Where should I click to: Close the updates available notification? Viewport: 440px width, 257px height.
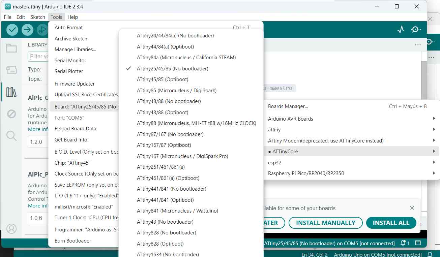point(412,208)
